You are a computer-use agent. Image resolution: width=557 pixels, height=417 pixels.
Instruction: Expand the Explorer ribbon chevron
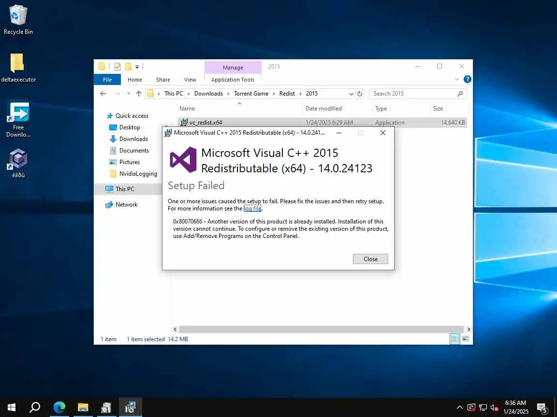[x=457, y=80]
